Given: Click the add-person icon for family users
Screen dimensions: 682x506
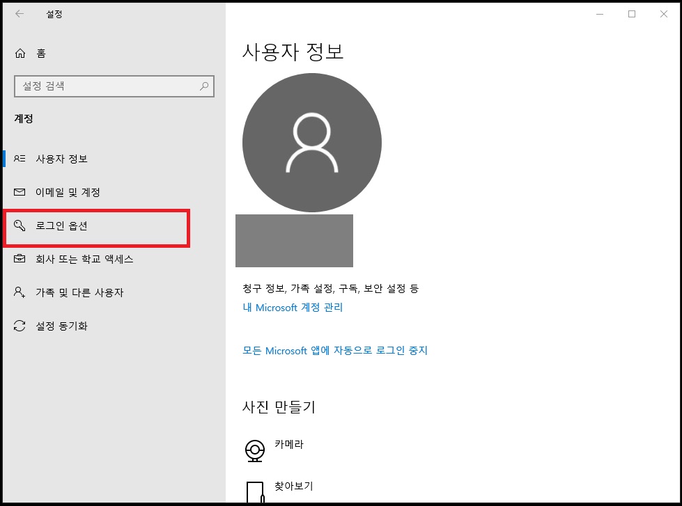Looking at the screenshot, I should 20,292.
